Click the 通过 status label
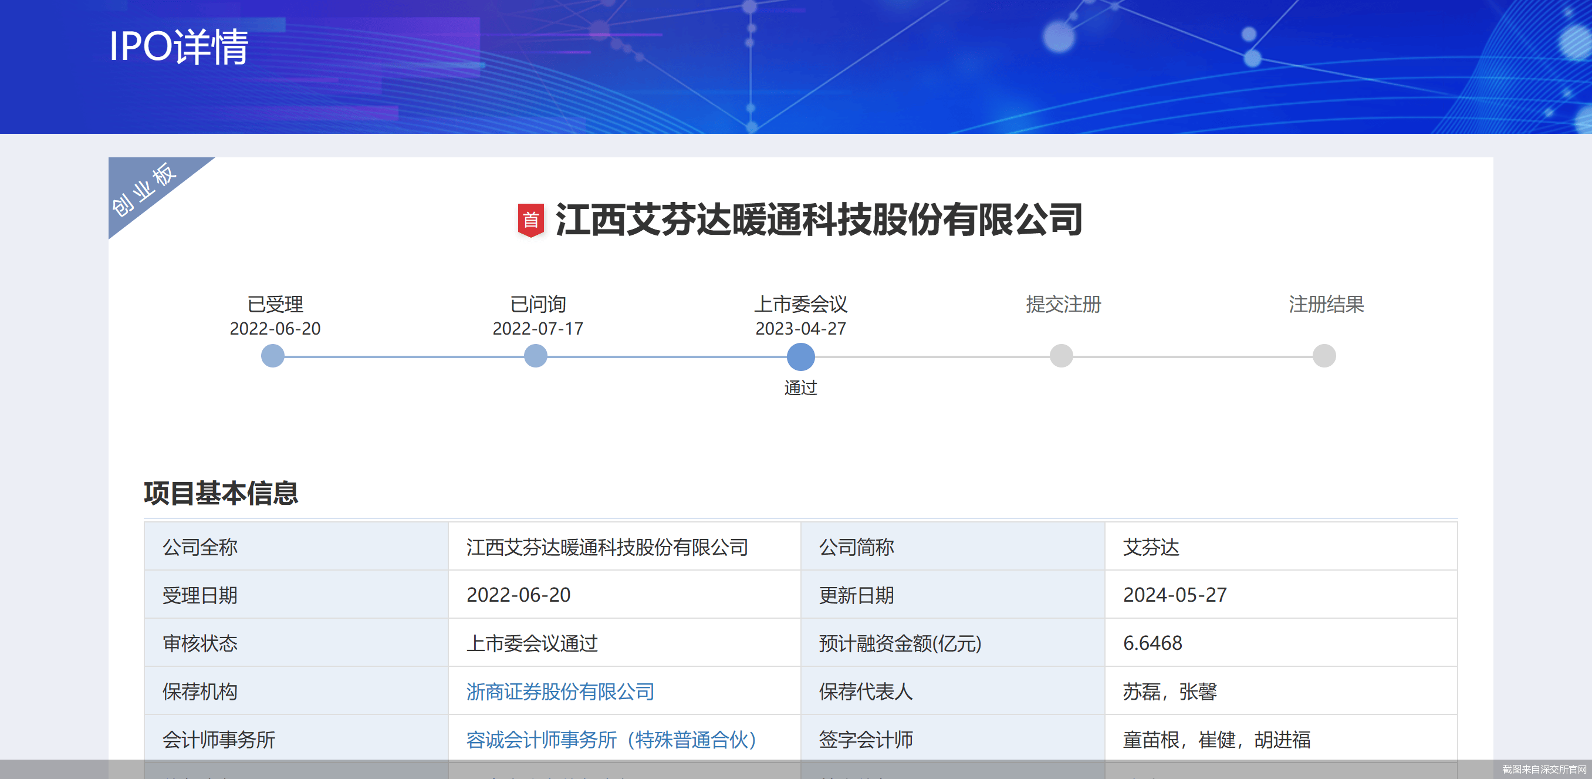Screen dimensions: 1592x779 coord(800,387)
